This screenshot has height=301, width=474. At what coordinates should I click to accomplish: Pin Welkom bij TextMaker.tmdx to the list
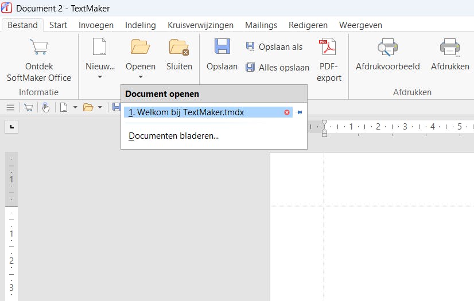[298, 112]
